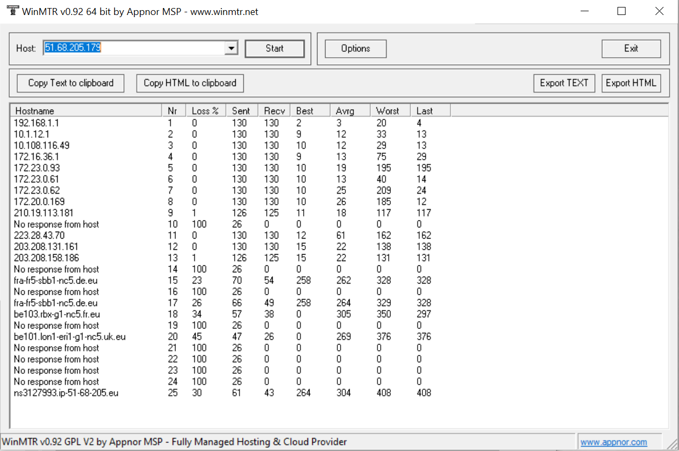The width and height of the screenshot is (679, 451).
Task: Copy Text to clipboard
Action: point(71,83)
